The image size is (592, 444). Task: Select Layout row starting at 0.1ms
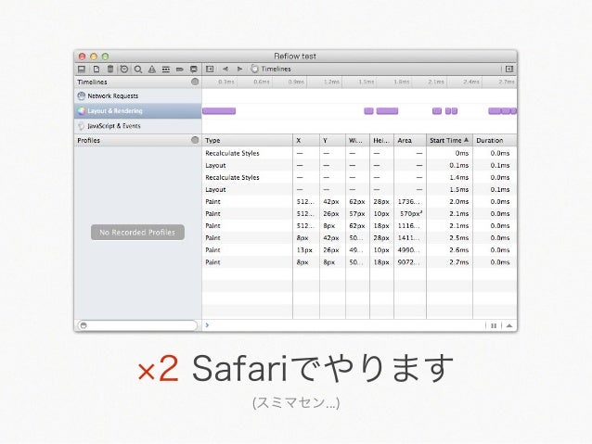point(359,165)
